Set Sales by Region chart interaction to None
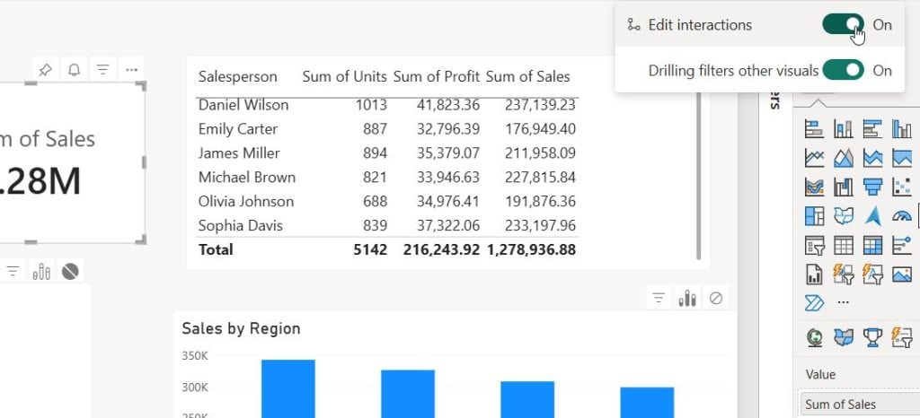The width and height of the screenshot is (920, 418). click(716, 298)
